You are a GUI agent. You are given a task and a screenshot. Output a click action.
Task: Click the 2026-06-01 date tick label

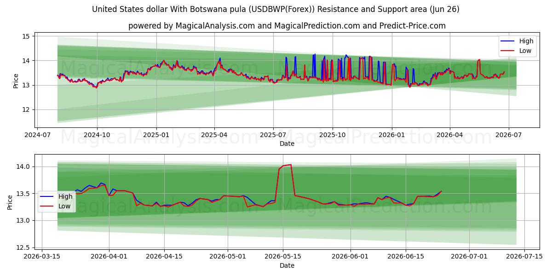click(351, 257)
